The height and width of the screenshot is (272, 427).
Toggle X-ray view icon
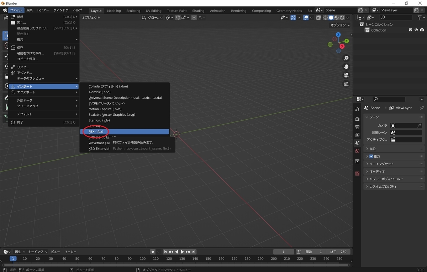point(318,17)
